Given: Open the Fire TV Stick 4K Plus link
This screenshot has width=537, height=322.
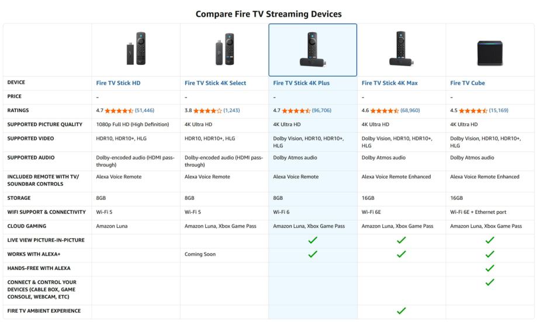Looking at the screenshot, I should point(301,83).
